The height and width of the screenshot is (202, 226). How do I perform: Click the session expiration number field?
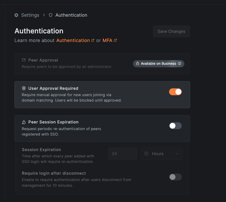pos(123,154)
